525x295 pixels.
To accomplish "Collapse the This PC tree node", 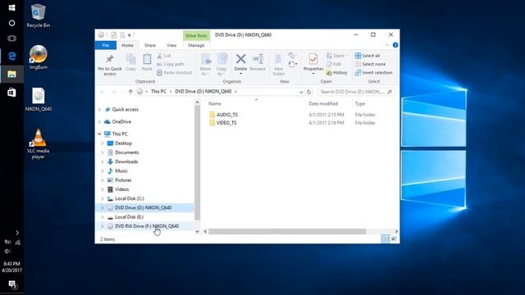I will point(99,134).
